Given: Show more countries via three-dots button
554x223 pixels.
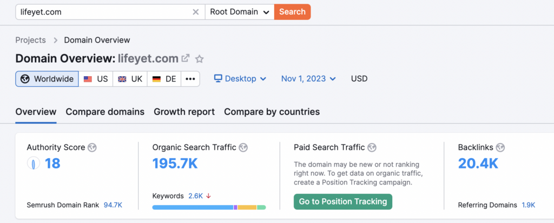Looking at the screenshot, I should (x=190, y=79).
